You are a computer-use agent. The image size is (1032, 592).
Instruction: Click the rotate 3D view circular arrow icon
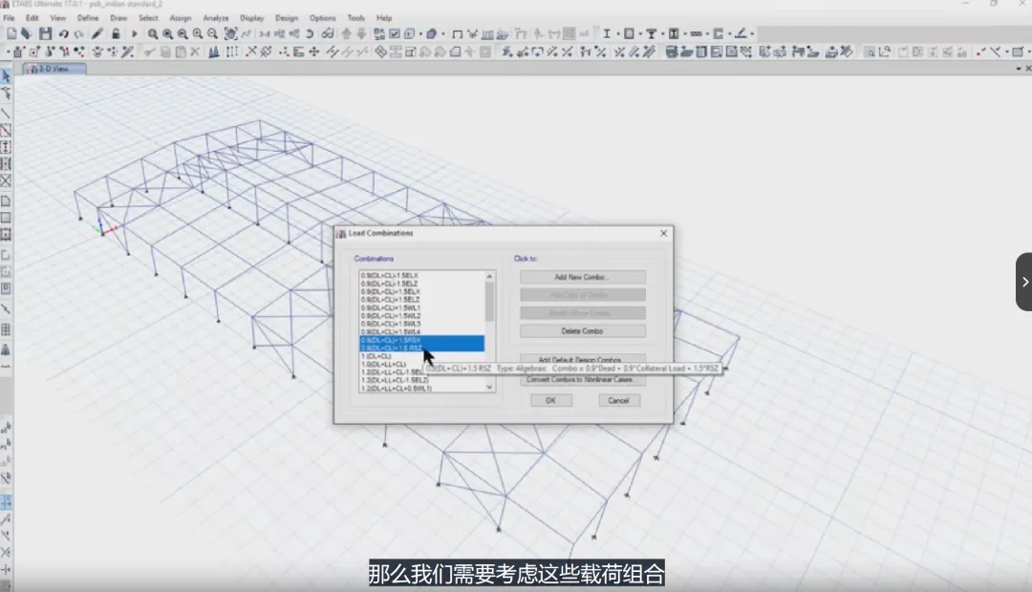click(x=310, y=33)
